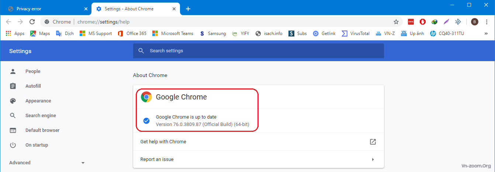Click the On startup power icon
Screen dimensions: 495x172
[13, 145]
